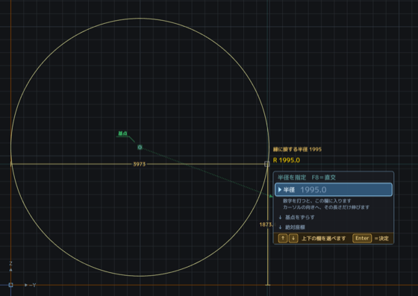Click the Y axis indicator arrow
This screenshot has height=296, width=418.
pyautogui.click(x=26, y=285)
